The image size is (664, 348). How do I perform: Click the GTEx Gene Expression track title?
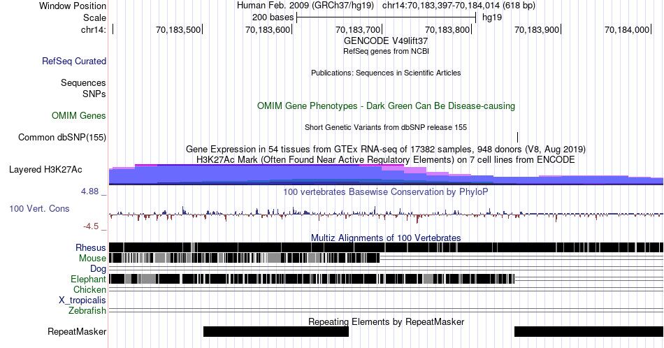(386, 149)
